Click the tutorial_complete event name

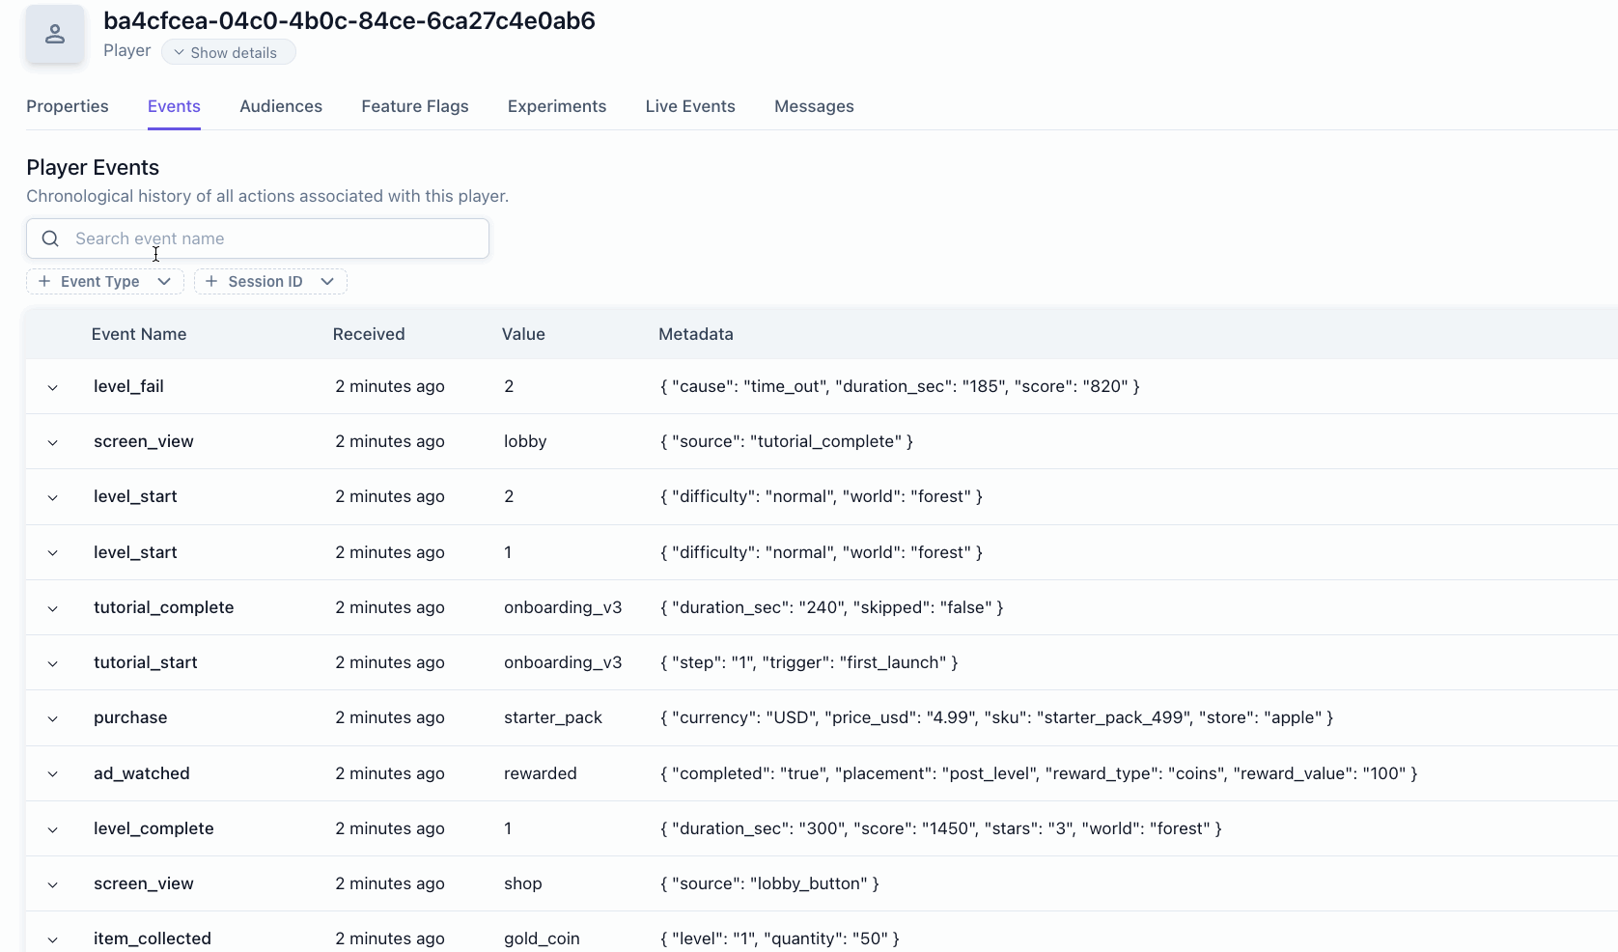164,607
